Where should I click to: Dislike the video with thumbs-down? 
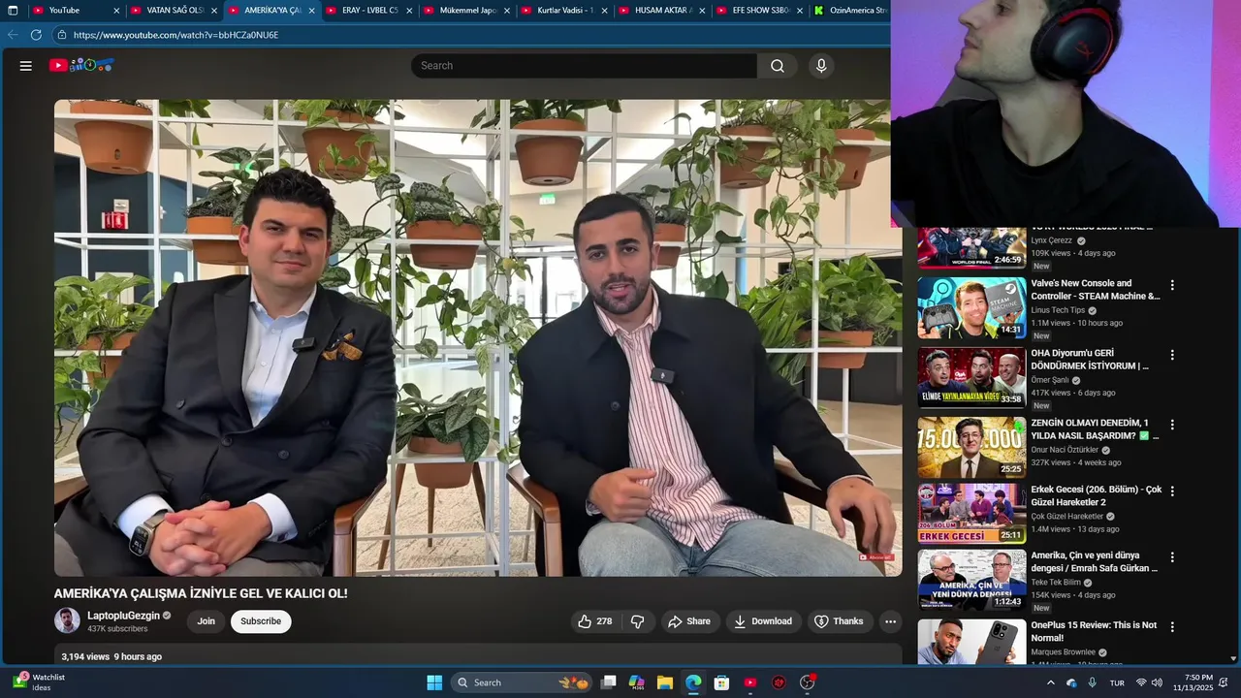(638, 621)
